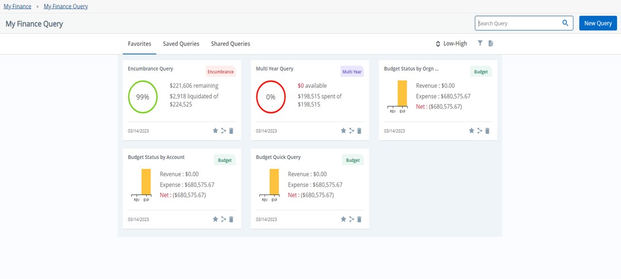Delete the Multi Year Query card
The height and width of the screenshot is (279, 621).
359,131
